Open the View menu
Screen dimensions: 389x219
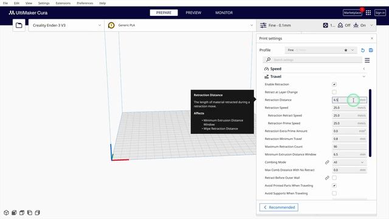pyautogui.click(x=29, y=3)
